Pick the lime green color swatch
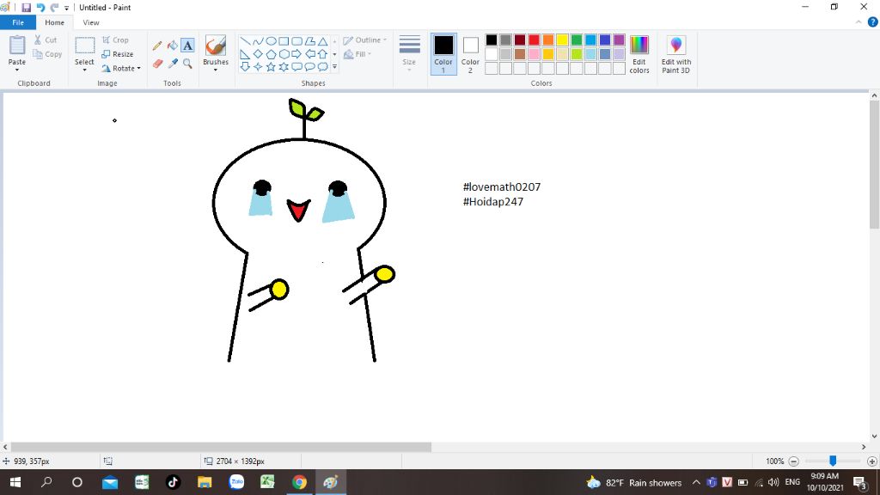The width and height of the screenshot is (880, 495). point(577,54)
